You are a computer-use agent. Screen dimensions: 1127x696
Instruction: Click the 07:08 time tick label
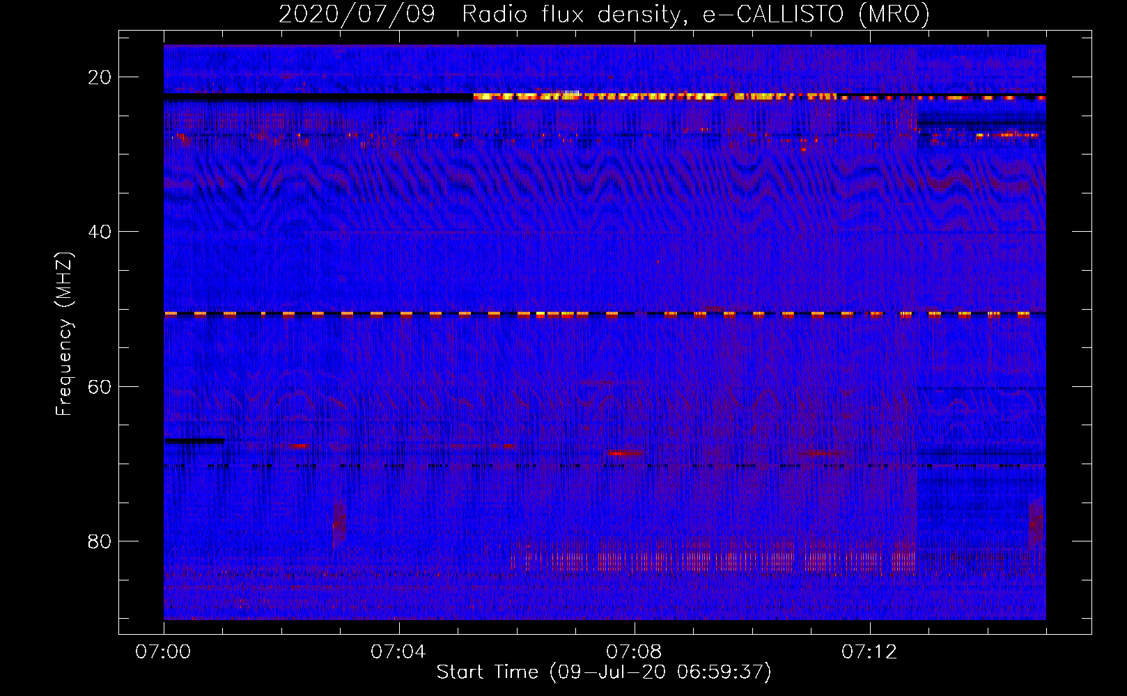pos(634,652)
